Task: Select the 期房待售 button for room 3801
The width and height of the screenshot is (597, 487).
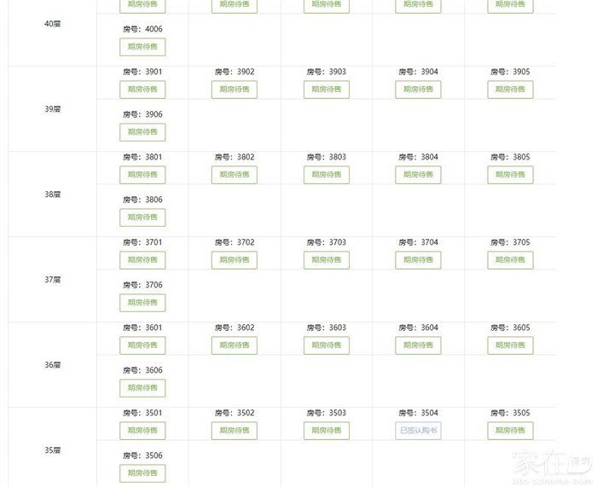Action: pos(142,175)
